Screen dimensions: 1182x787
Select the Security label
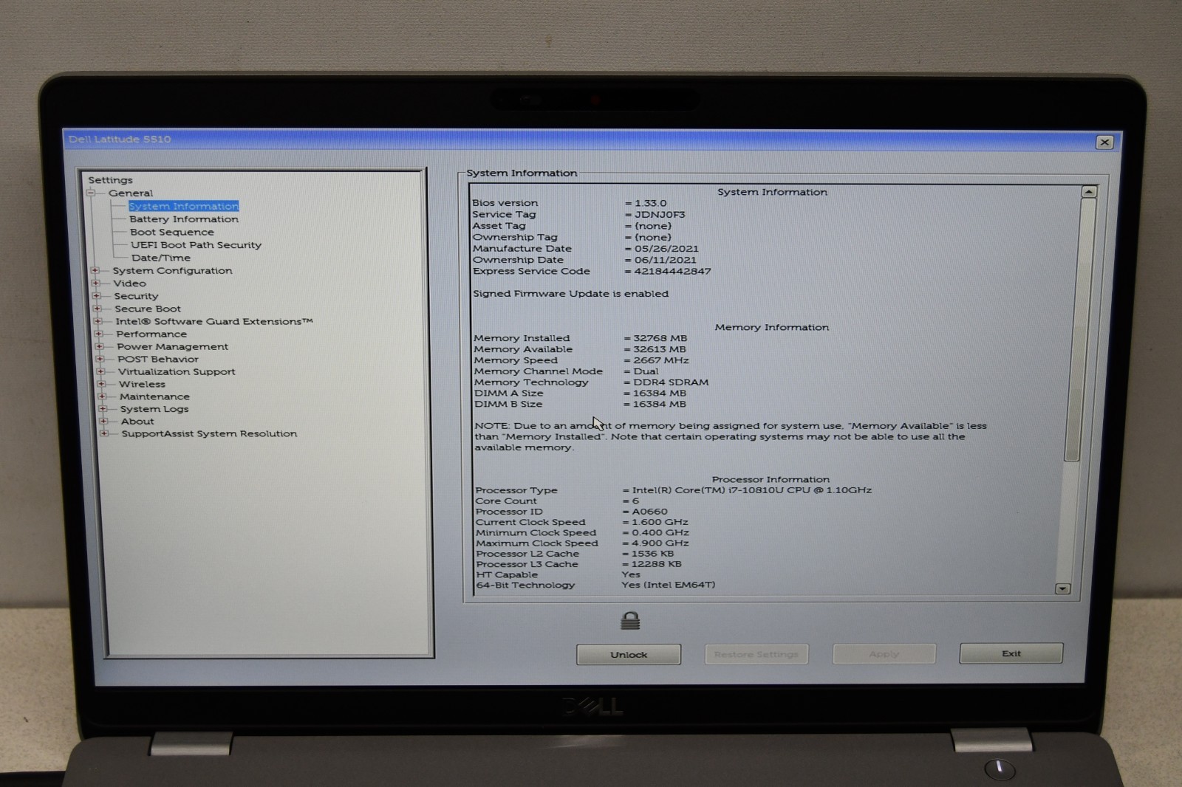136,296
